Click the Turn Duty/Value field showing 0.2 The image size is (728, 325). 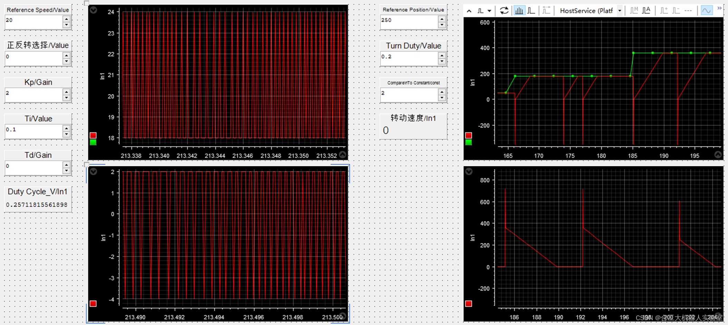pyautogui.click(x=409, y=59)
